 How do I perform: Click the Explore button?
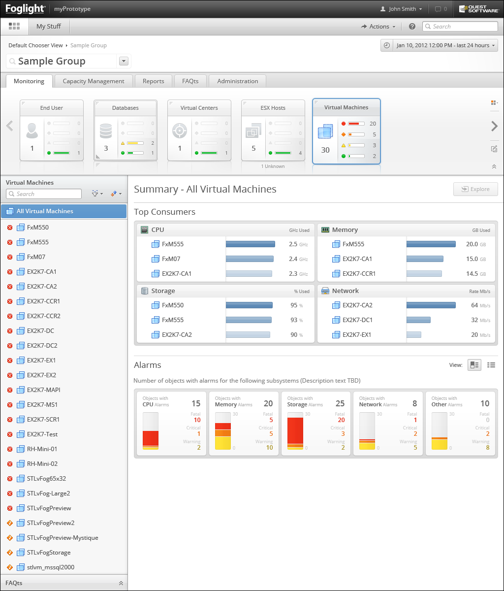(x=475, y=189)
